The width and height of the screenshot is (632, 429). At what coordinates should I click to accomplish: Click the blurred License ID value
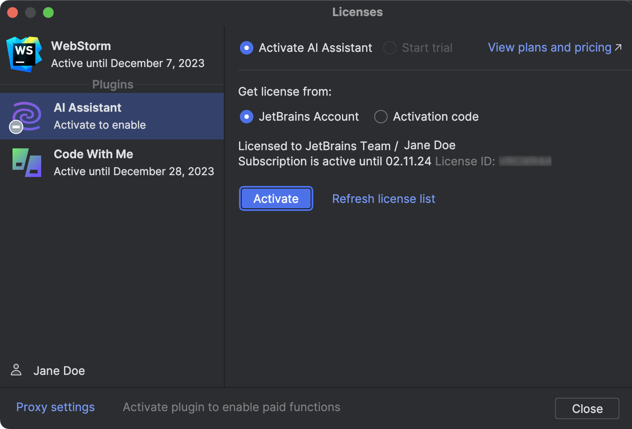526,161
